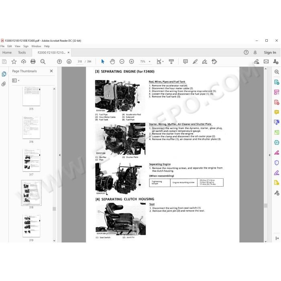The width and height of the screenshot is (281, 281).
Task: Open Export PDF tool in right pane
Action: [277, 82]
